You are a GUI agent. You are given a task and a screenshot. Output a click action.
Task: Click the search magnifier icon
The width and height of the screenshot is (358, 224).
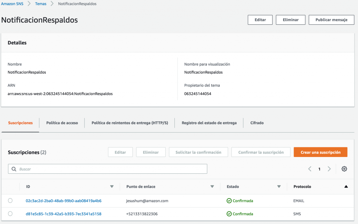(14, 169)
